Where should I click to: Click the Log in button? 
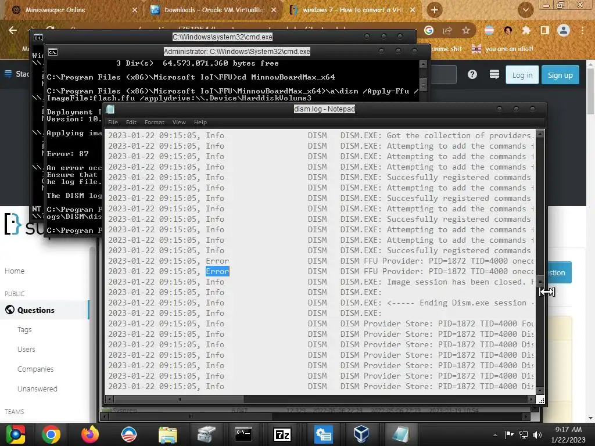(522, 75)
